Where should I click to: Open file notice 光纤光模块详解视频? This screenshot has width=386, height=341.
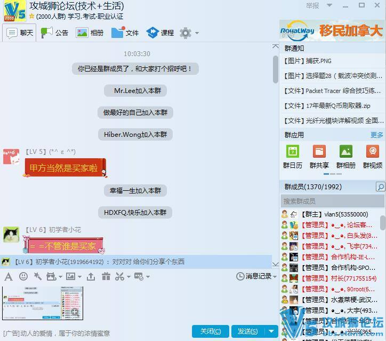[333, 121]
